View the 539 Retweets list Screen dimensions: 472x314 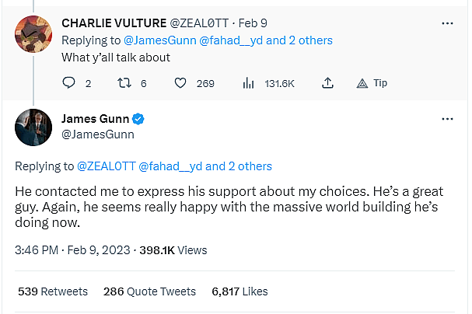click(53, 291)
